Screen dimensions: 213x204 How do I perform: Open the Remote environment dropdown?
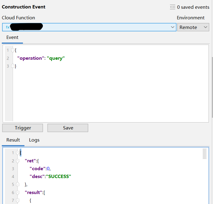click(193, 27)
